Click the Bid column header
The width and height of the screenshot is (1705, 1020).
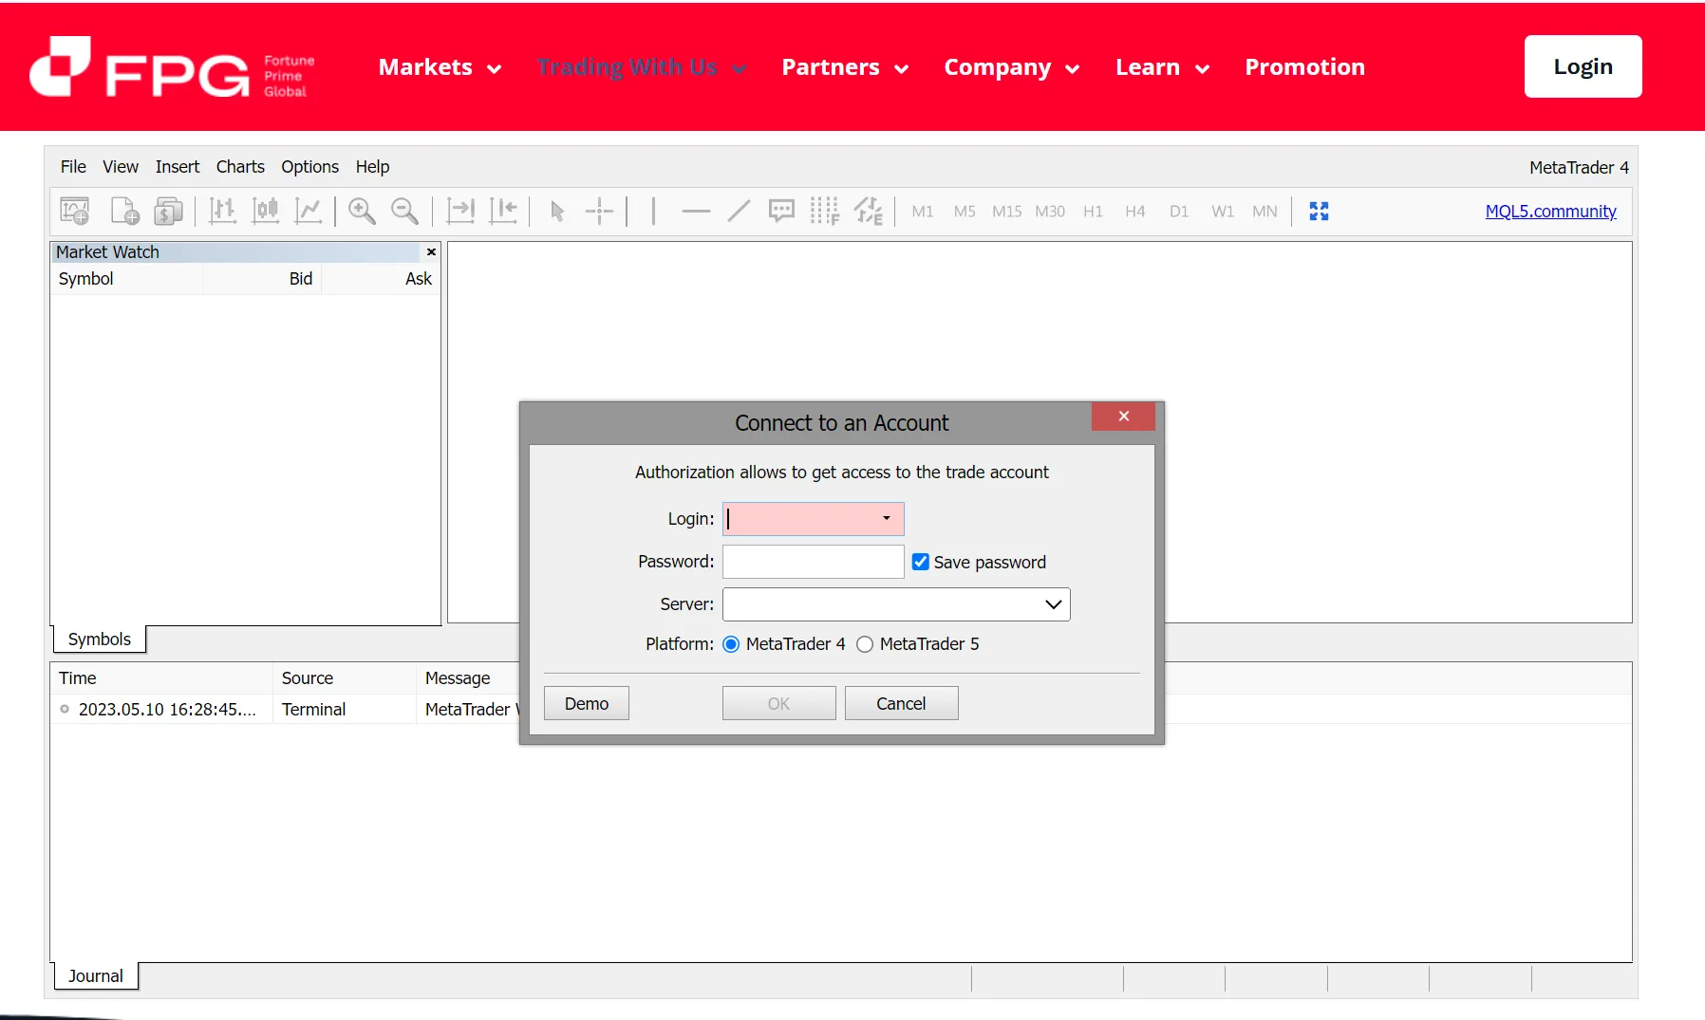pyautogui.click(x=262, y=279)
